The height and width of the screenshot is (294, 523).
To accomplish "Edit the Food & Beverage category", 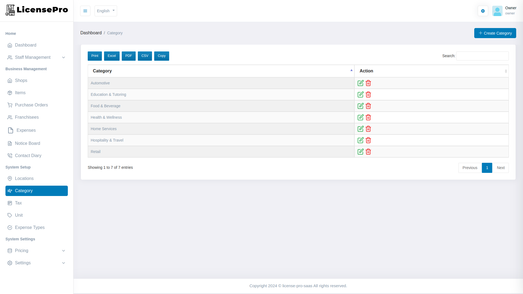I will 360,106.
